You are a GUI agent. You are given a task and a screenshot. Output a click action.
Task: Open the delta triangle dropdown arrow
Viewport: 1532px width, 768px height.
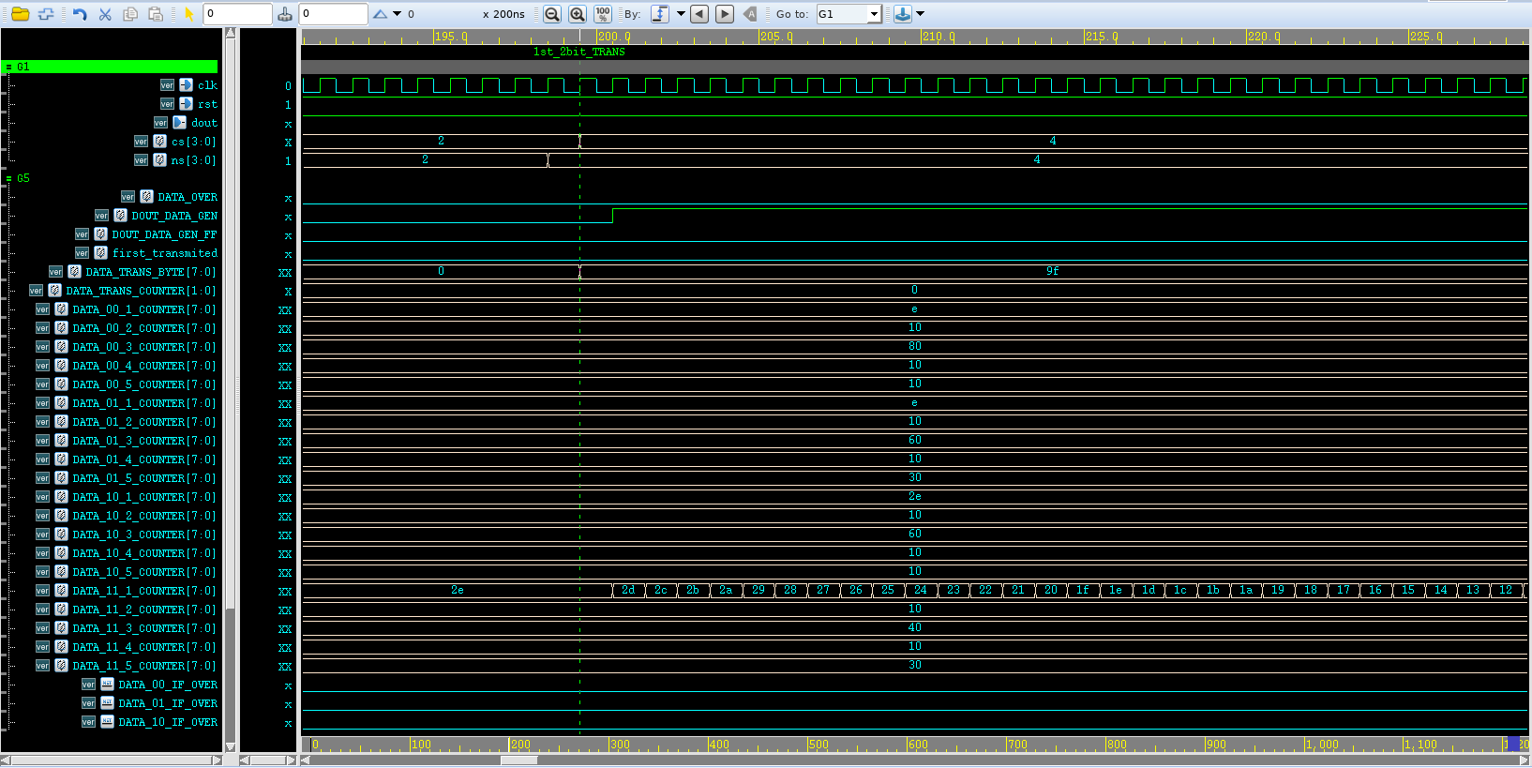(398, 14)
